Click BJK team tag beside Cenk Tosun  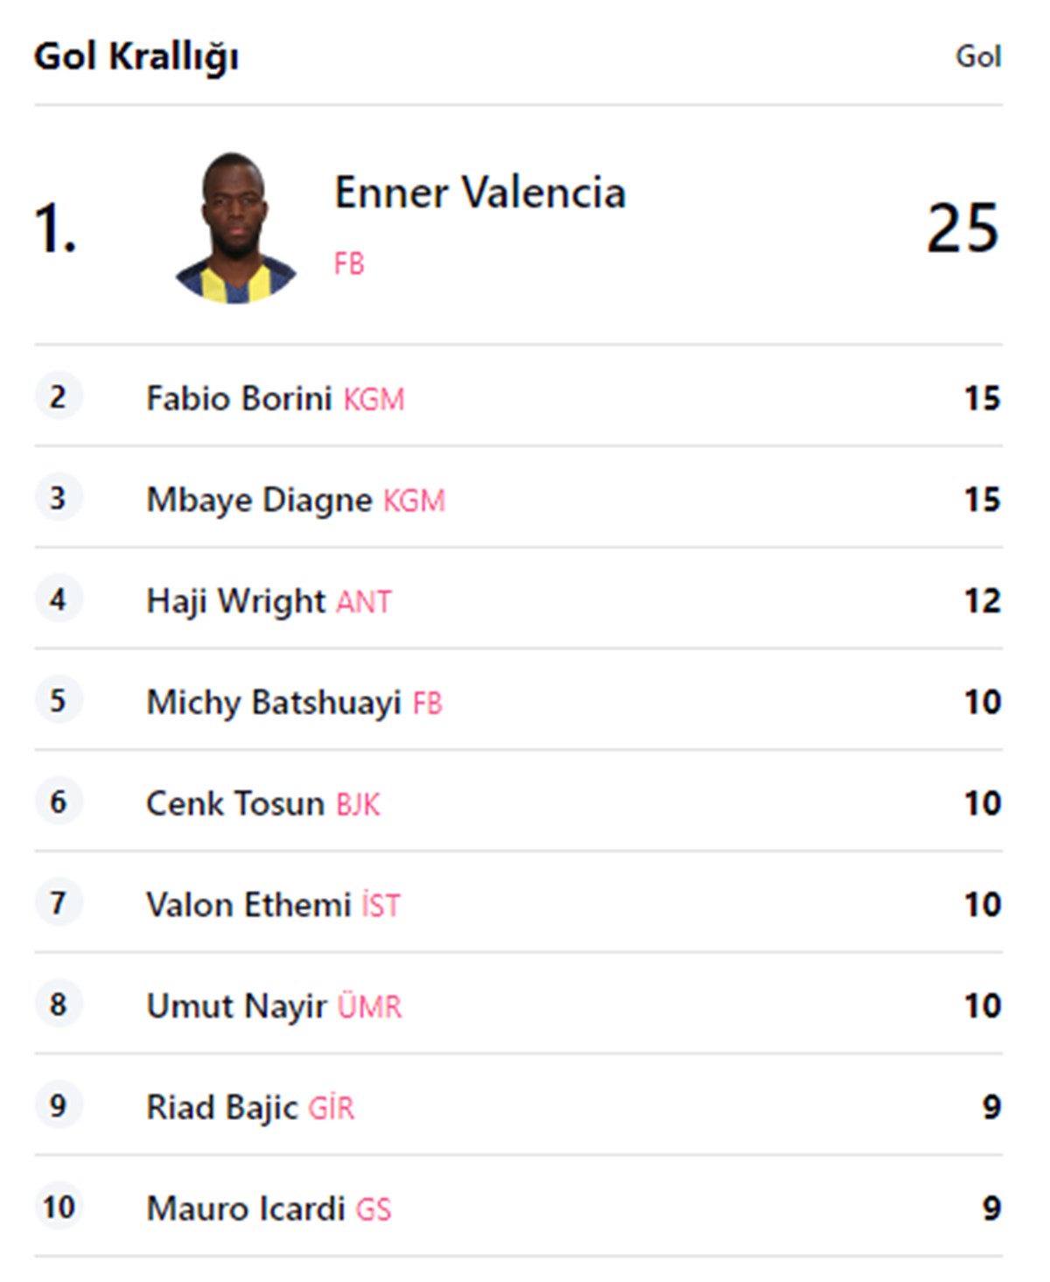click(x=358, y=804)
